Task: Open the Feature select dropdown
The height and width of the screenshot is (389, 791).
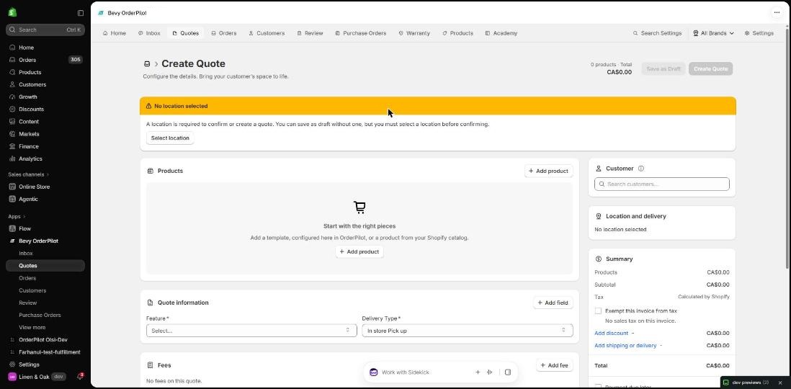Action: [251, 331]
